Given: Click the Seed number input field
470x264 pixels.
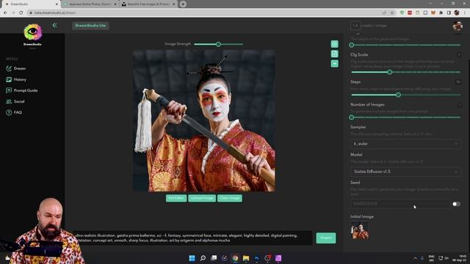Looking at the screenshot, I should (400, 204).
